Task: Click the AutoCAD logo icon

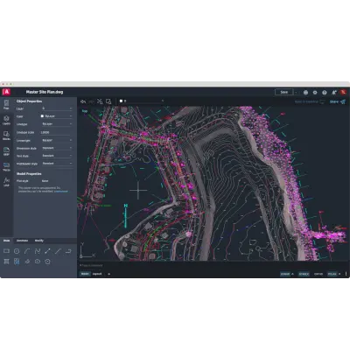Action: pyautogui.click(x=6, y=92)
